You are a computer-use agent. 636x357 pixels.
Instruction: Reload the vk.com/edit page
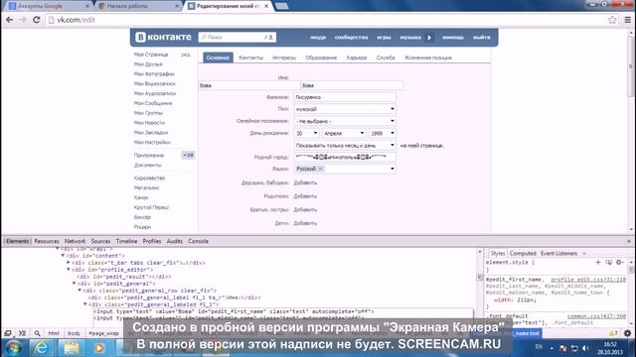tap(36, 20)
